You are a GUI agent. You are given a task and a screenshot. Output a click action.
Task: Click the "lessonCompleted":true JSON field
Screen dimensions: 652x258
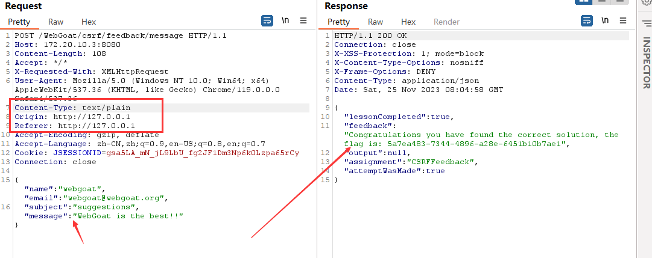(x=397, y=117)
